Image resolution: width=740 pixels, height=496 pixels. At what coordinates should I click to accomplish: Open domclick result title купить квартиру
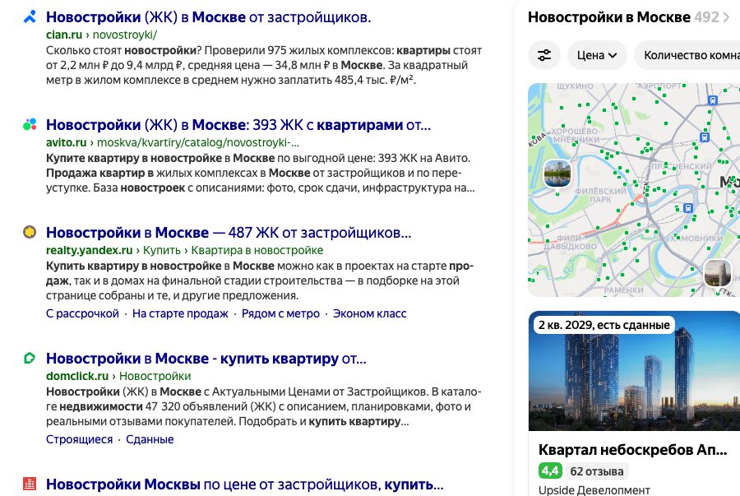pos(206,359)
